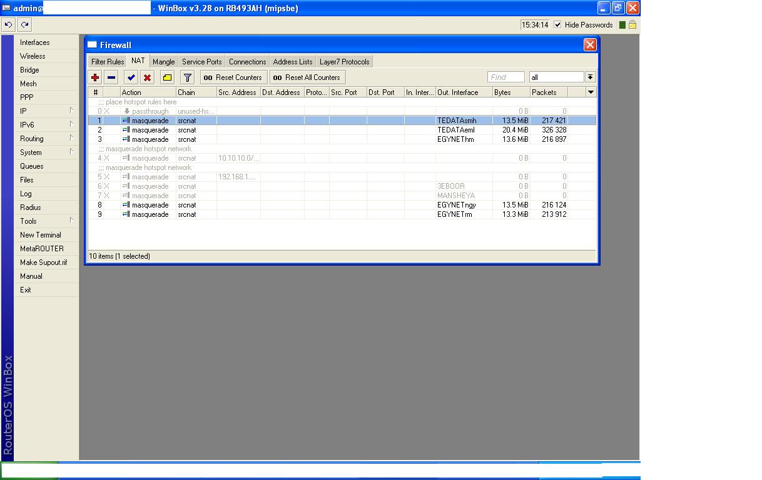This screenshot has width=762, height=480.
Task: Select disabled rule with 10.10.10.0 source
Action: 342,158
